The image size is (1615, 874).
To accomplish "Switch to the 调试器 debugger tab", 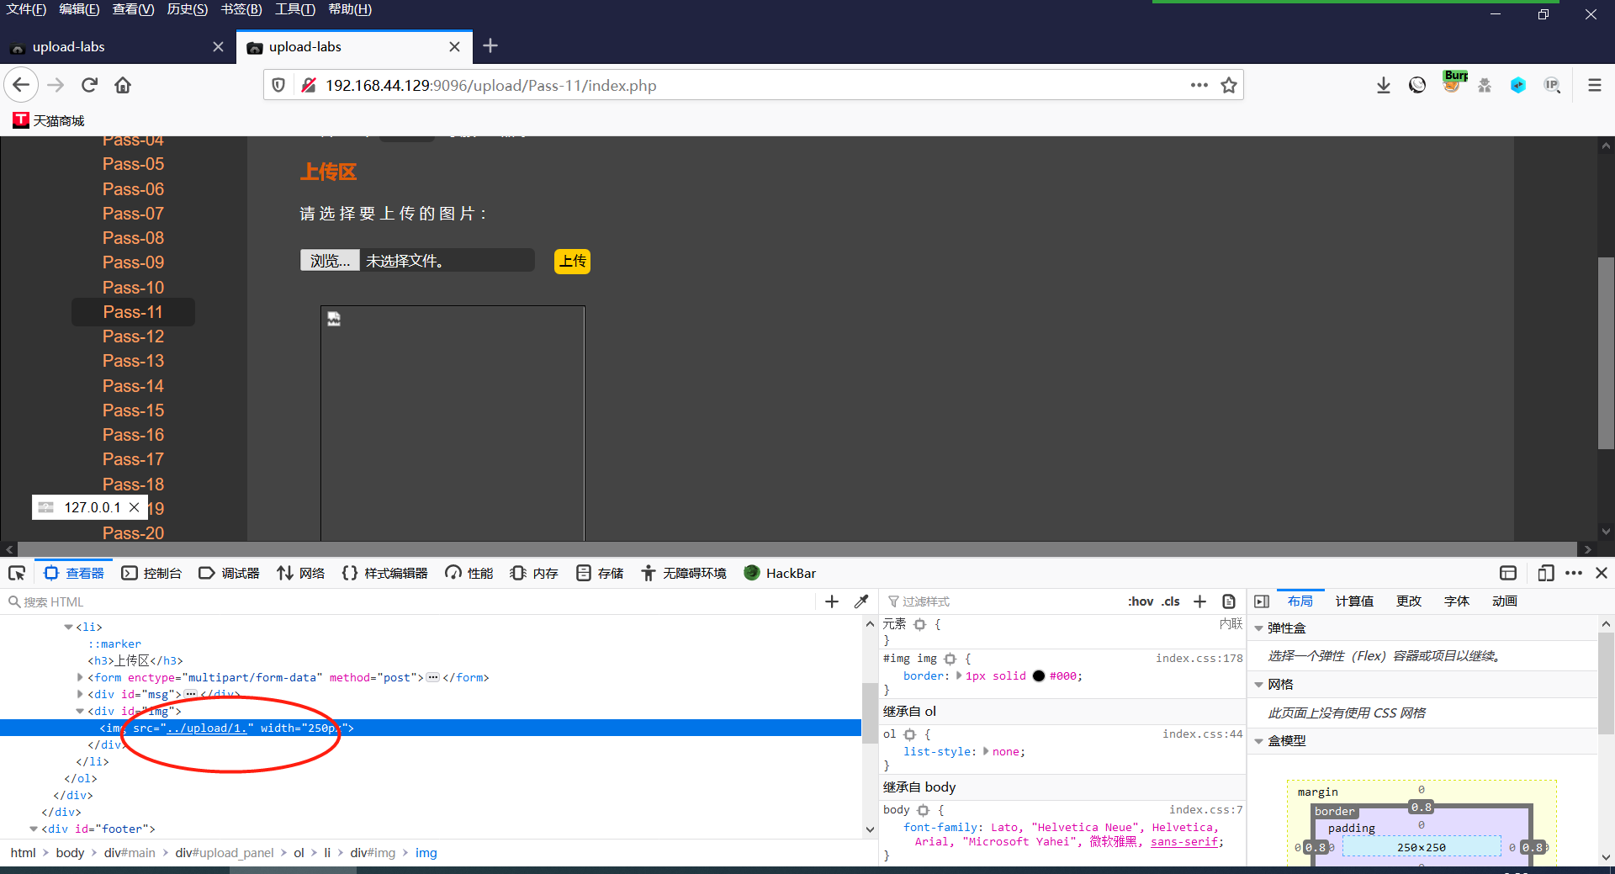I will click(x=229, y=574).
